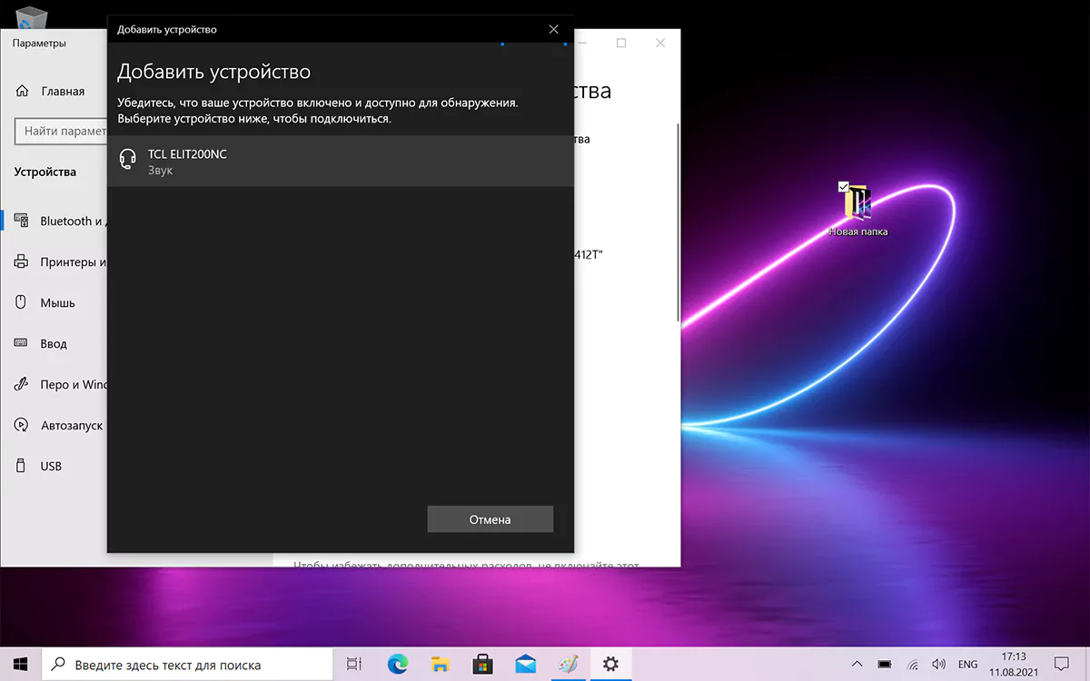1090x681 pixels.
Task: Maximize the Параметры window
Action: click(621, 43)
